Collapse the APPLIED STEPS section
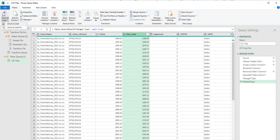This screenshot has height=140, width=280. pos(238,54)
